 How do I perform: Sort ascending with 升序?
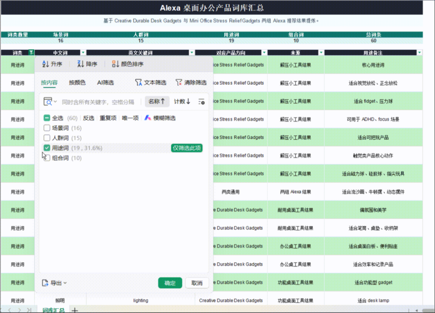coord(52,64)
